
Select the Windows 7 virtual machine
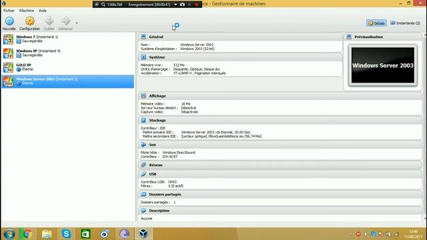pyautogui.click(x=68, y=39)
